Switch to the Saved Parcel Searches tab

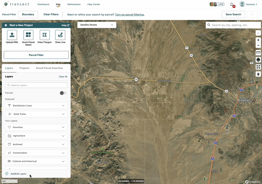pos(49,68)
